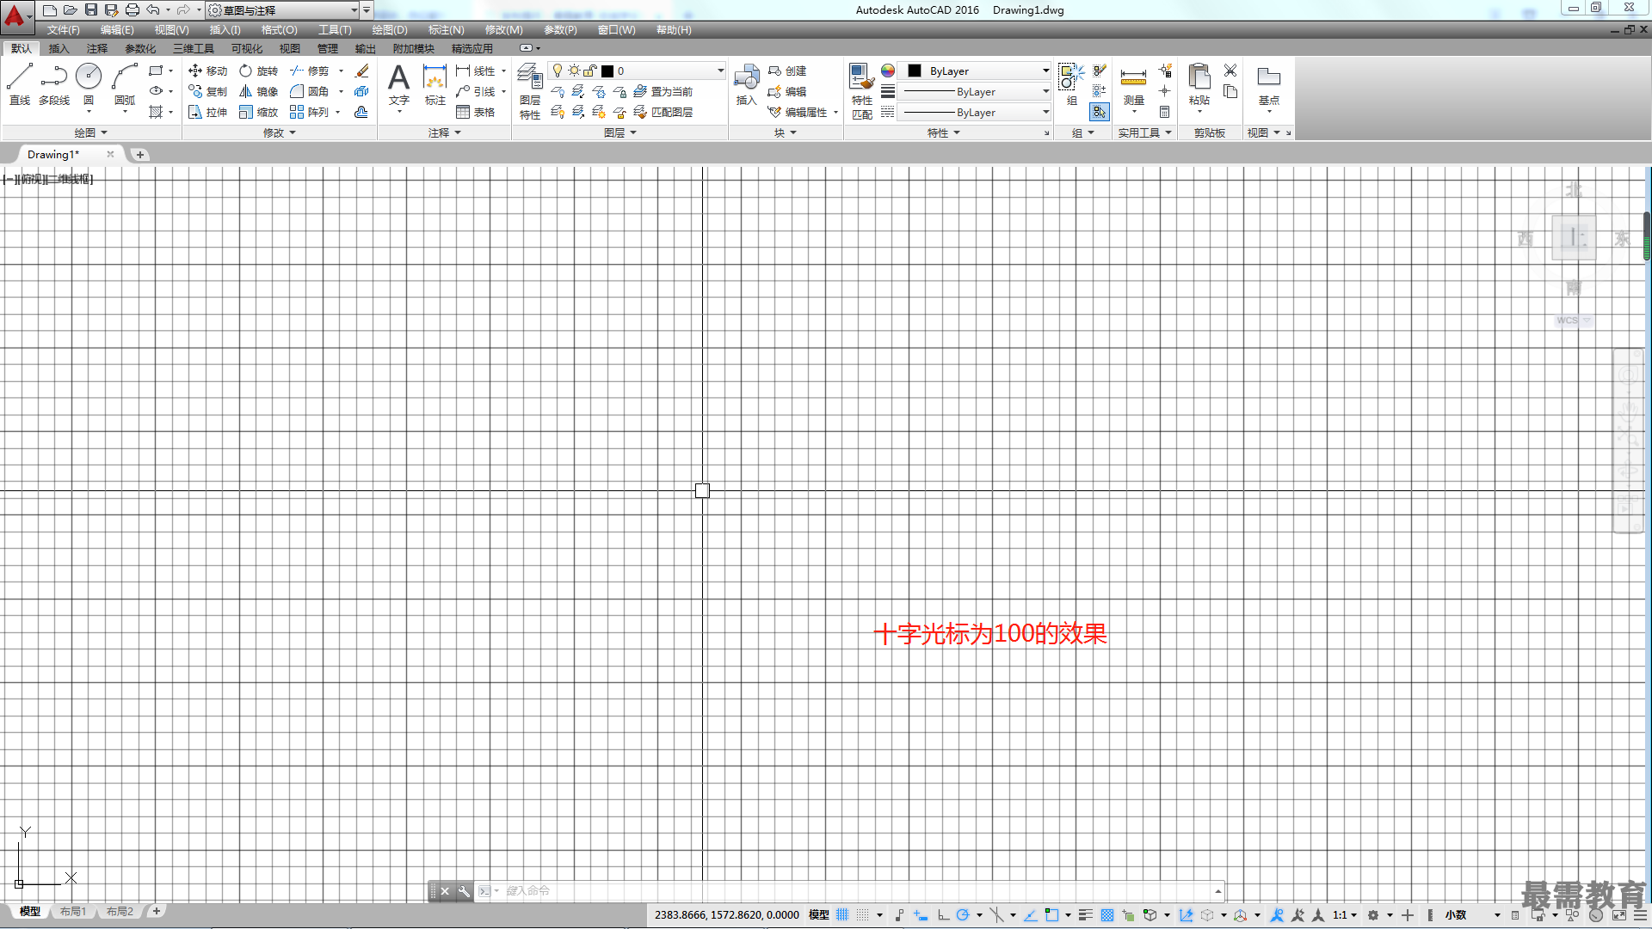Viewport: 1652px width, 929px height.
Task: Click 置为当前 (Make Current) layer button
Action: click(x=663, y=91)
